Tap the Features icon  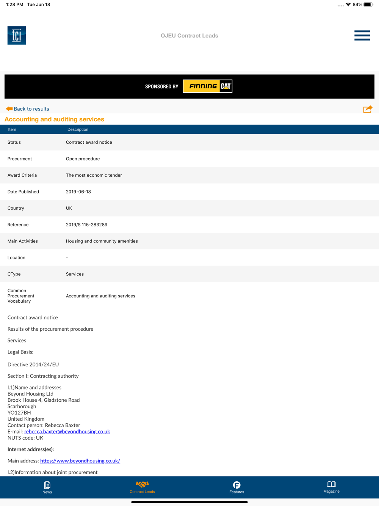click(x=236, y=485)
